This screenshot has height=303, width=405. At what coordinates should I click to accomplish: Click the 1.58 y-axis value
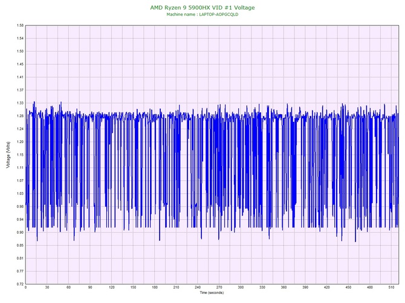click(x=20, y=25)
